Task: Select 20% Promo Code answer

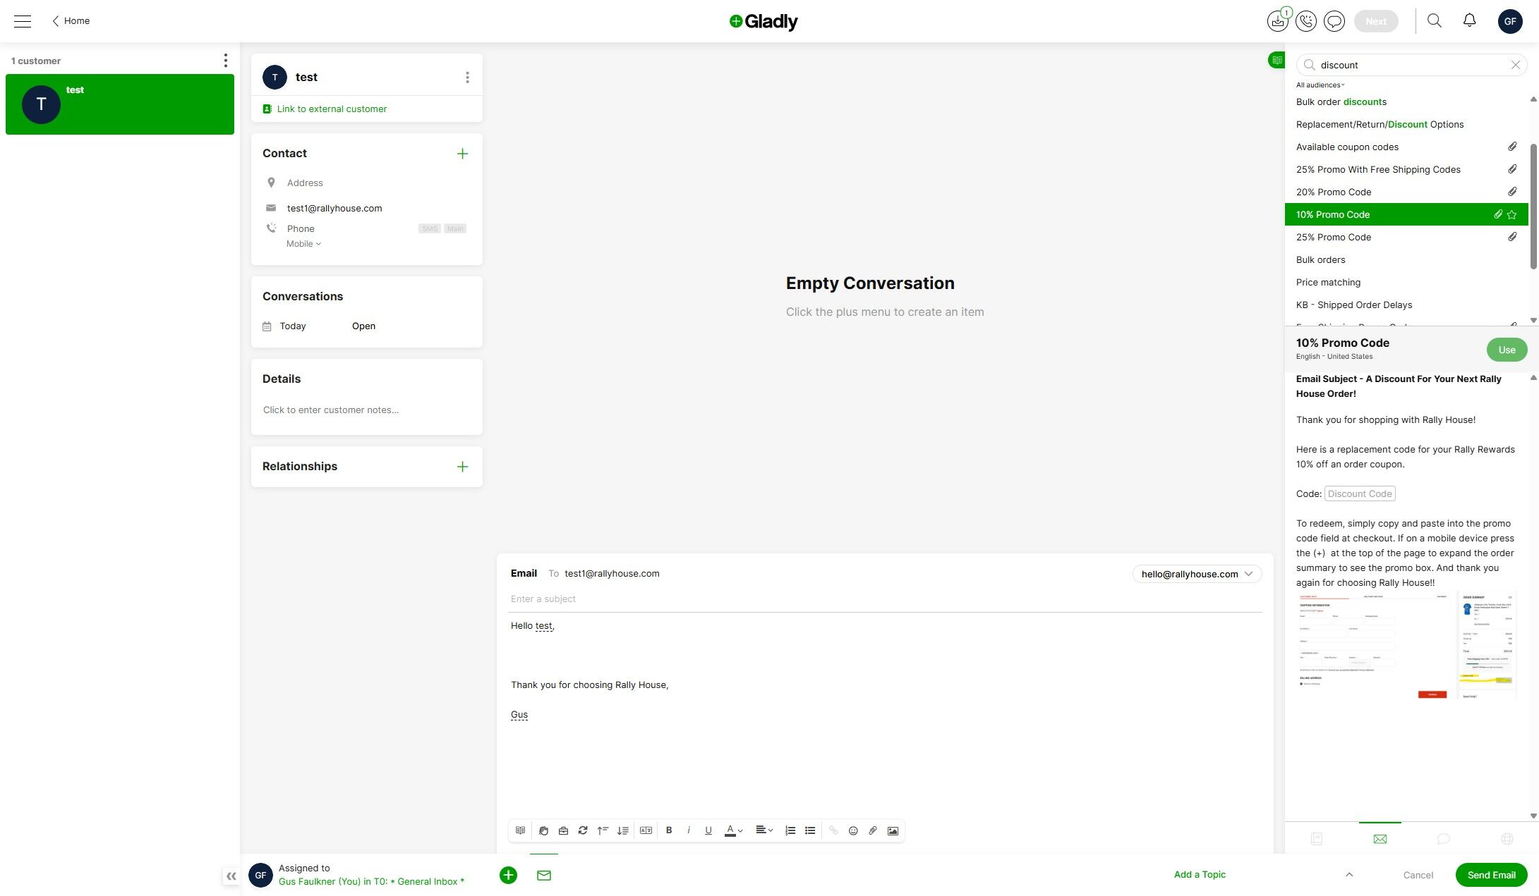Action: [x=1406, y=192]
